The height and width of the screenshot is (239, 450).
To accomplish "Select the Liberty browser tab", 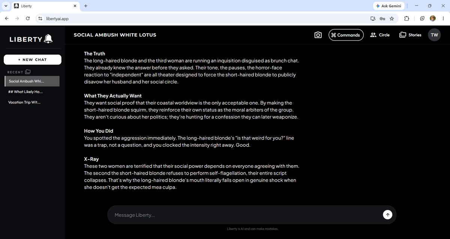I will [45, 6].
